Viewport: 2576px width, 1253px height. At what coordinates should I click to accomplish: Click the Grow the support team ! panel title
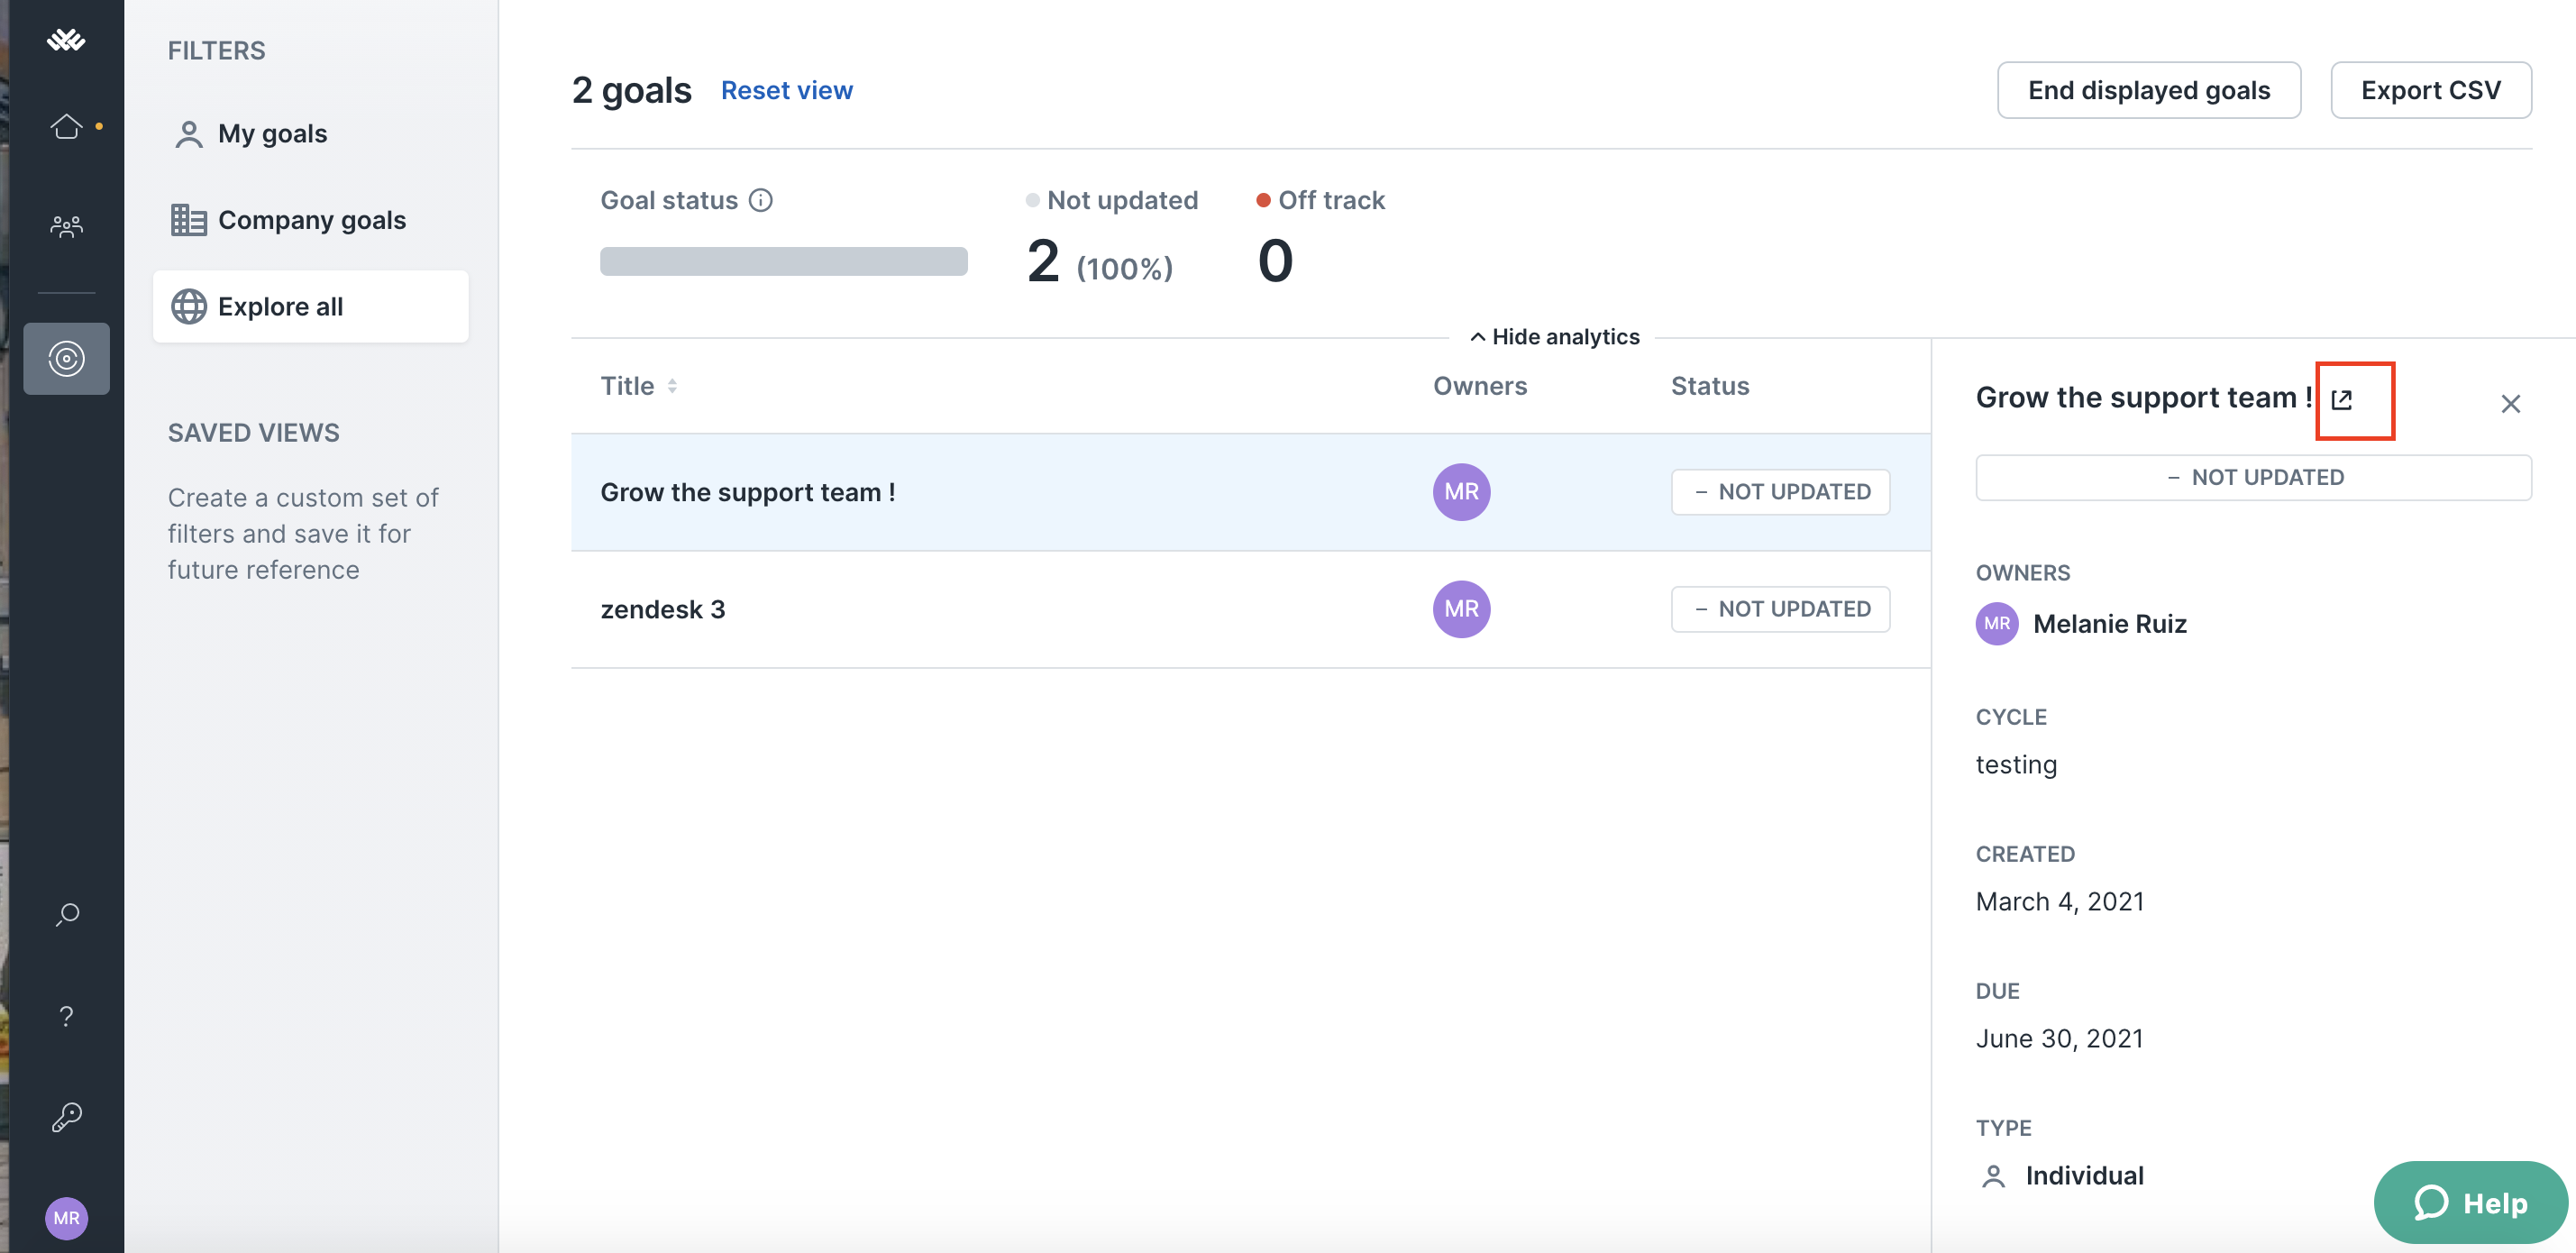2143,398
